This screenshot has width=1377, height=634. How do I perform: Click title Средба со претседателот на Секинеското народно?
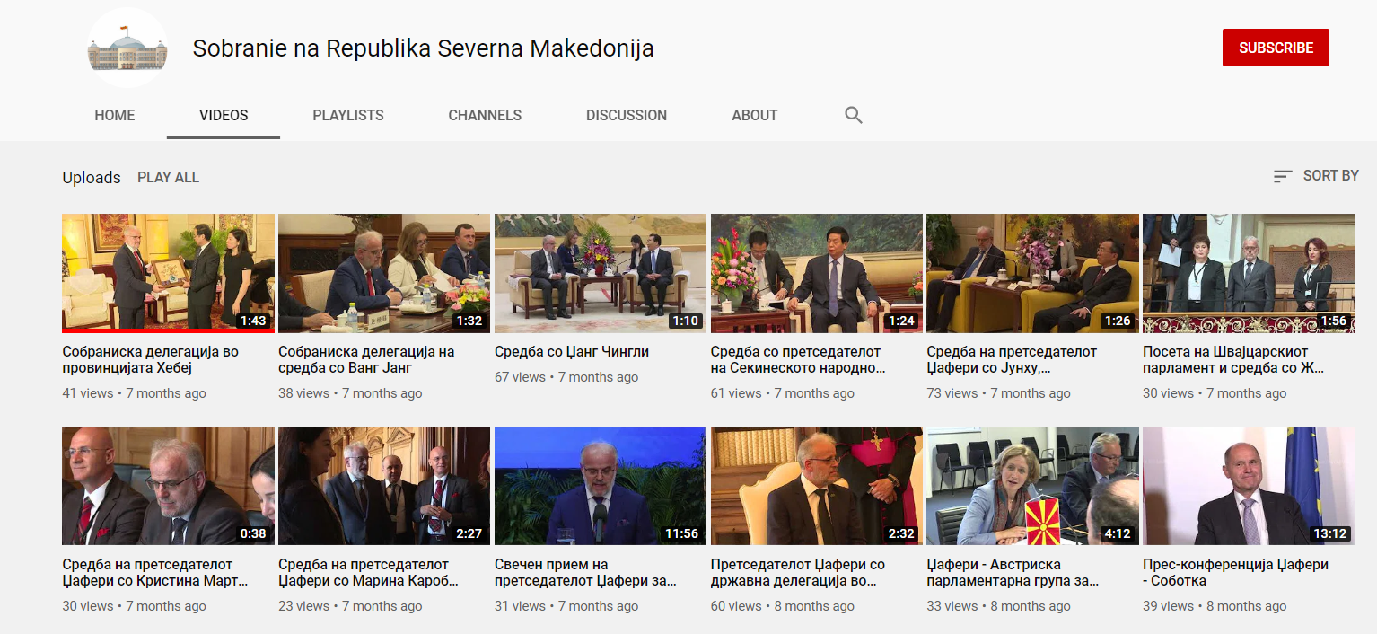point(799,359)
